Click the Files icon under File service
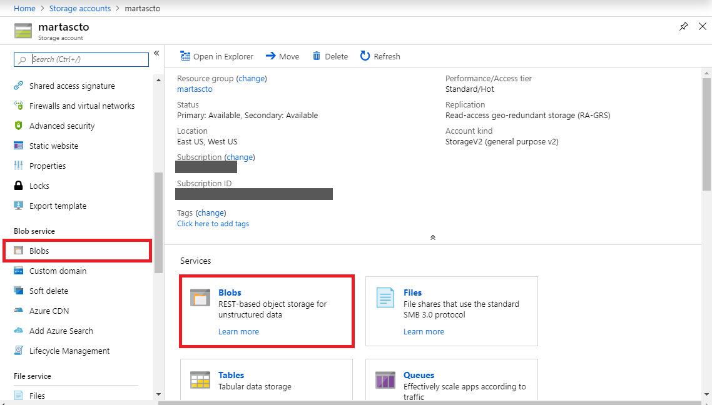Image resolution: width=712 pixels, height=405 pixels. point(18,396)
